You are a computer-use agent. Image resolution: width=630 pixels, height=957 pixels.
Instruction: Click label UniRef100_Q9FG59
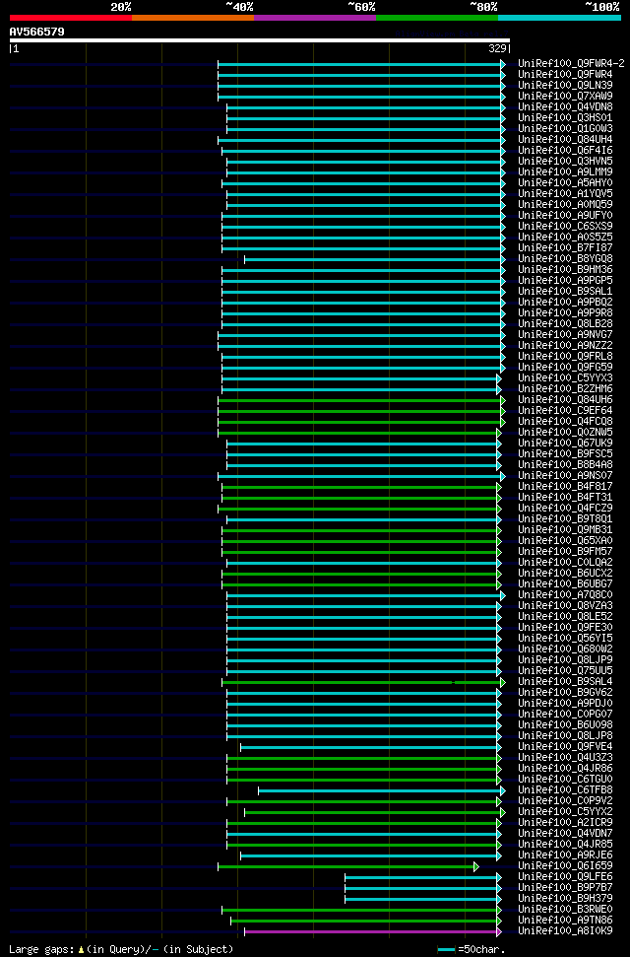[x=565, y=368]
